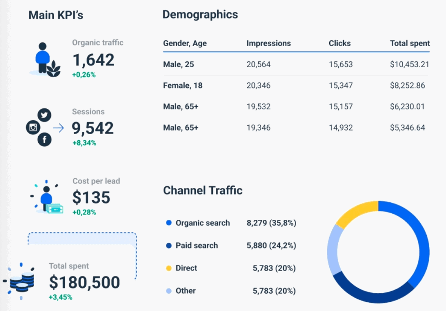The height and width of the screenshot is (311, 446).
Task: Click the $5,346.64 total spent cell
Action: tap(407, 128)
